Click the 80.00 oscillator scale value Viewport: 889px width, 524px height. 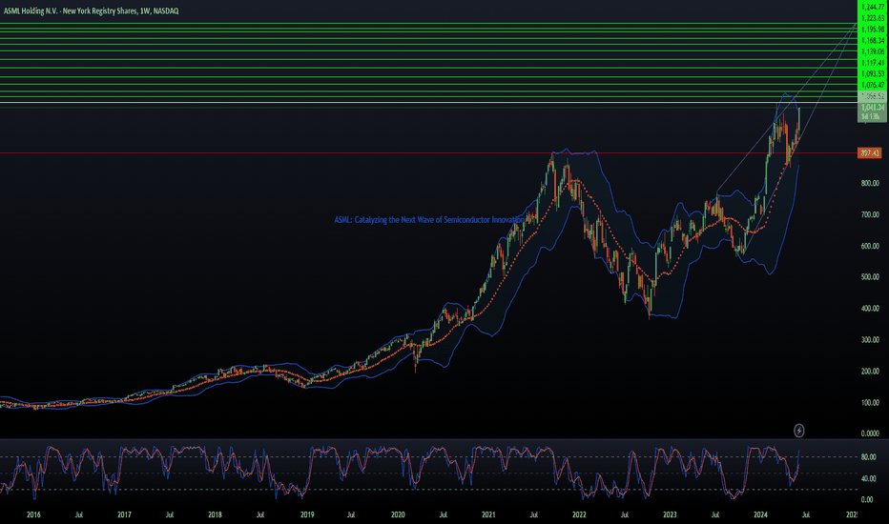pyautogui.click(x=867, y=457)
